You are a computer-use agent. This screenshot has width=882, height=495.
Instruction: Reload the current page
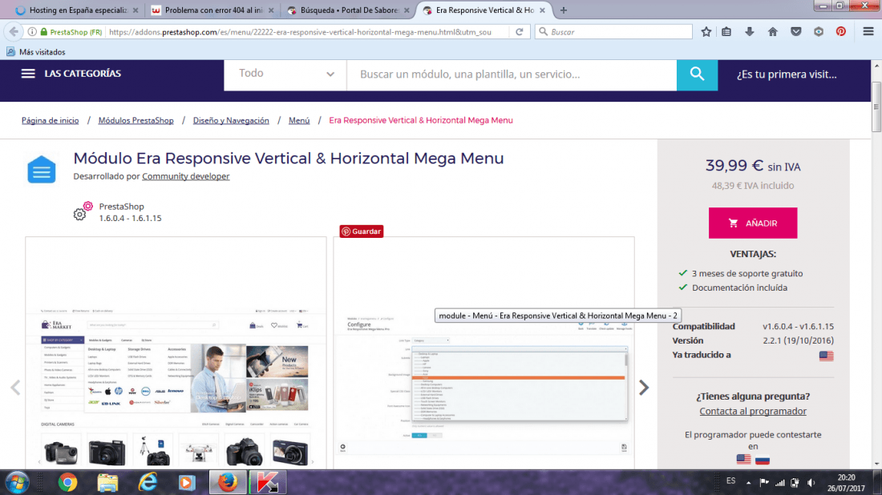[x=520, y=32]
